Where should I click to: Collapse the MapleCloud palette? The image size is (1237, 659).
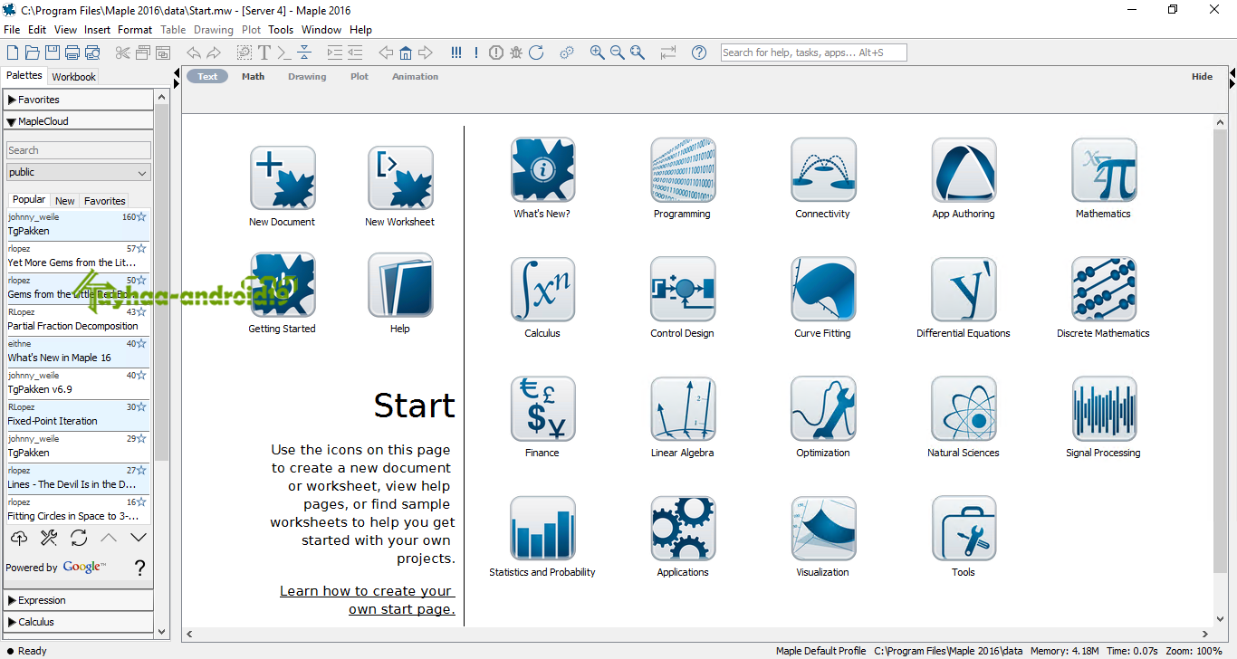tap(78, 121)
